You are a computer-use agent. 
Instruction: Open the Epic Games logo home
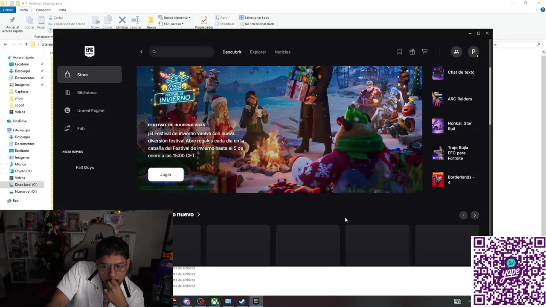click(x=89, y=52)
